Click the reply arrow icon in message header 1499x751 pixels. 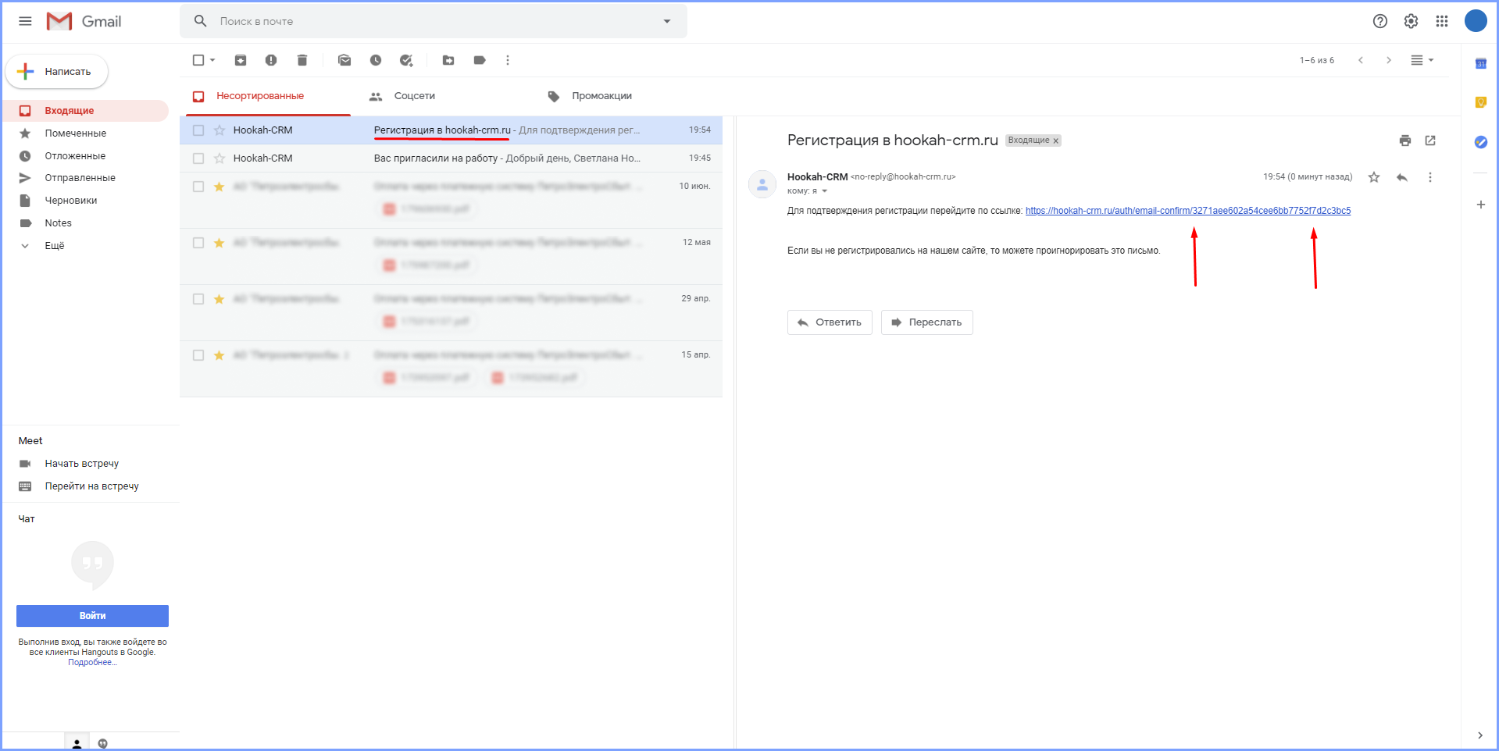pos(1402,177)
